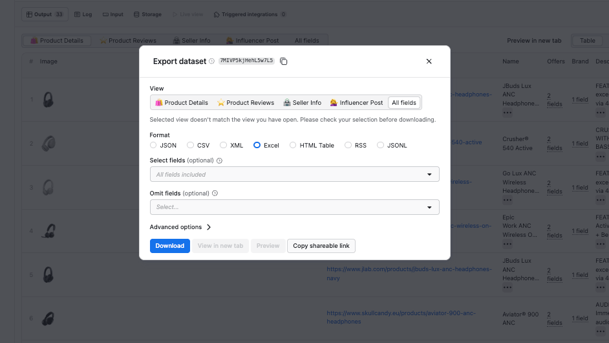Select the Excel format radio button
The width and height of the screenshot is (609, 343).
pyautogui.click(x=257, y=145)
